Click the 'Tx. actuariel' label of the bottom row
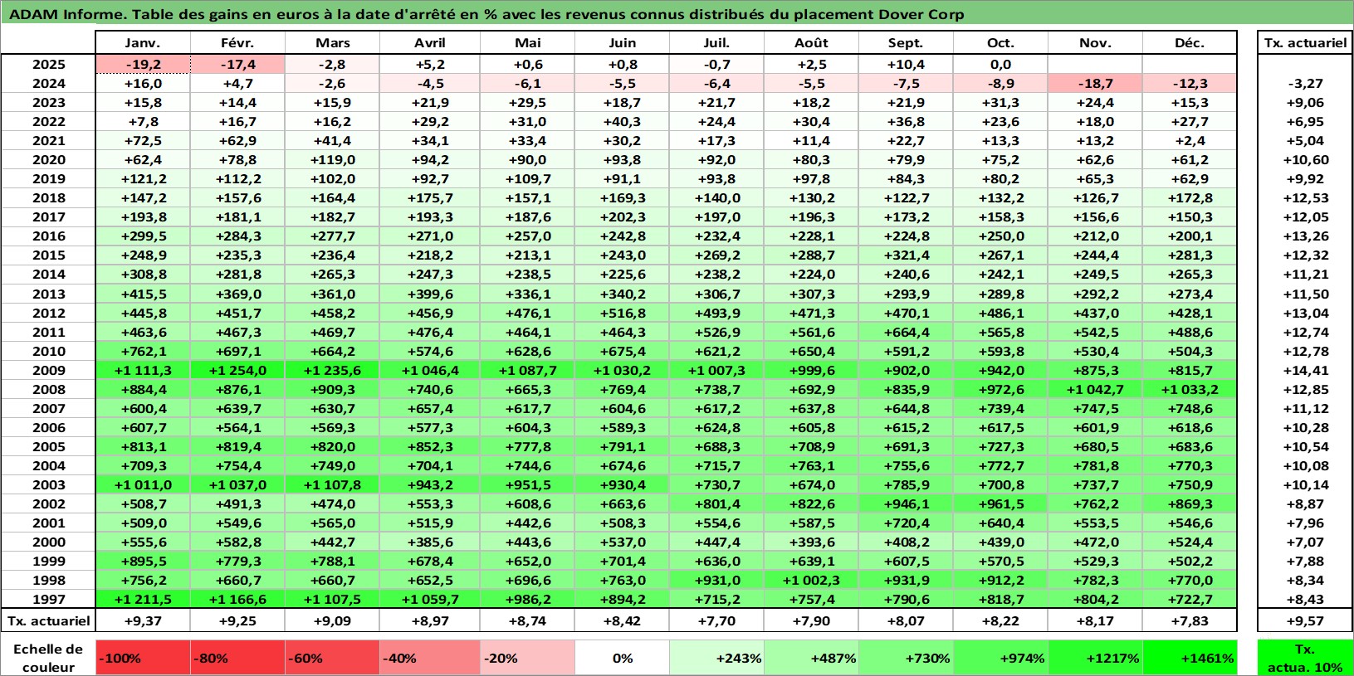The height and width of the screenshot is (676, 1354). click(x=49, y=620)
